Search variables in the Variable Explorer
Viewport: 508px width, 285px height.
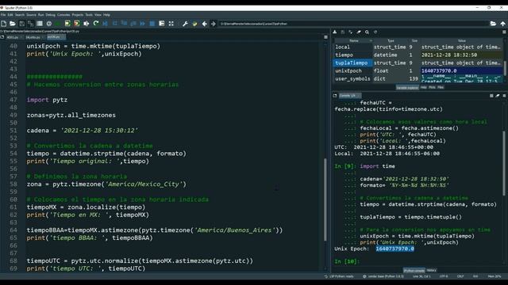tap(367, 32)
